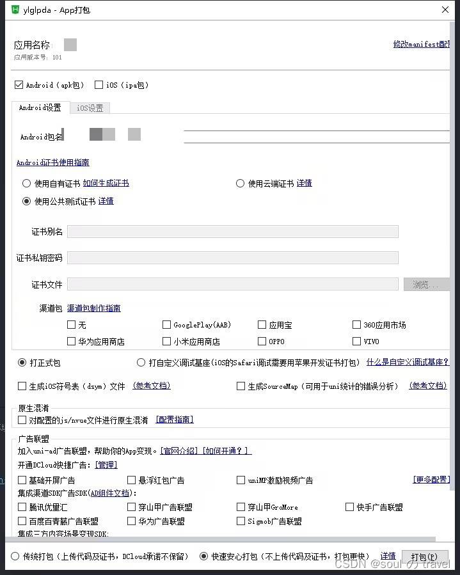Click the Android包名 input field
The image size is (460, 575).
[317, 136]
